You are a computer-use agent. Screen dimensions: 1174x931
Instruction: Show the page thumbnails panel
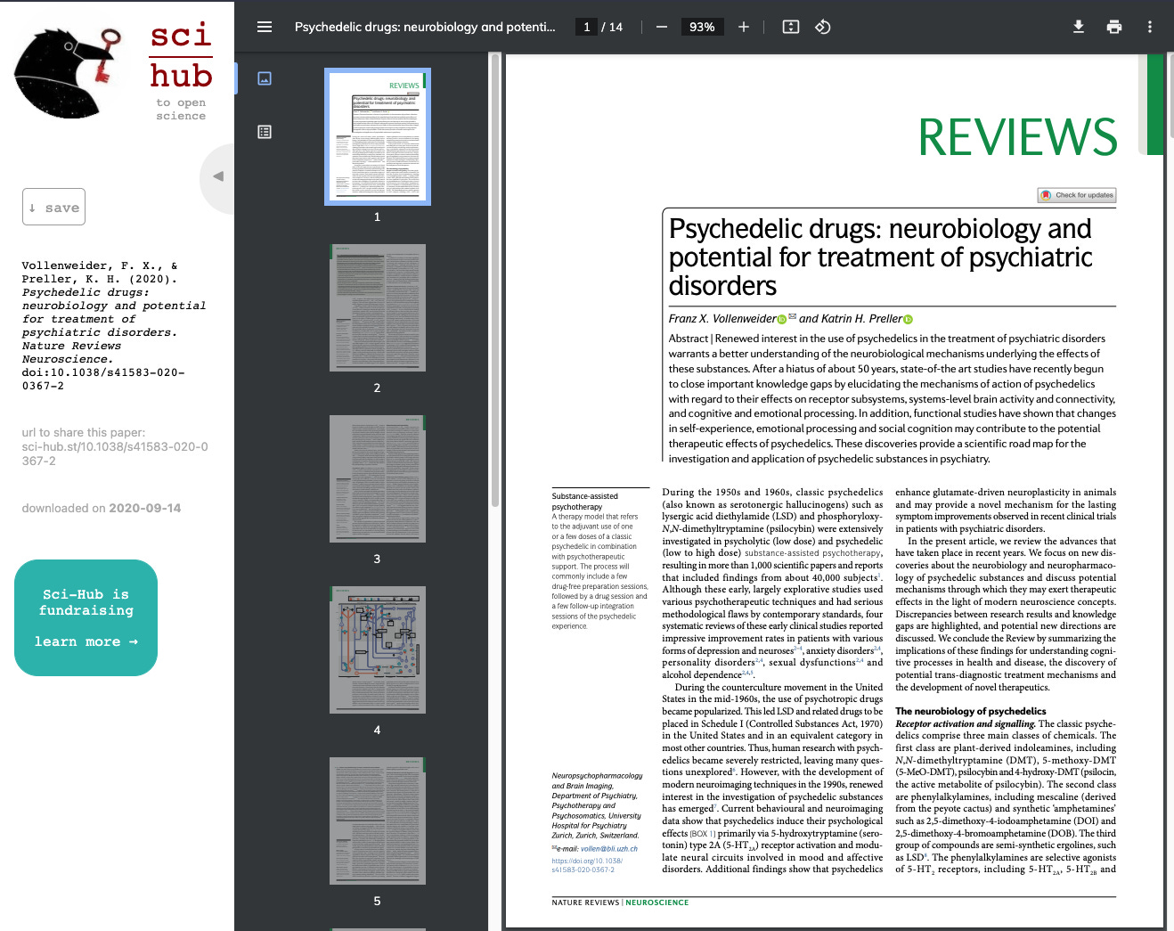point(264,78)
